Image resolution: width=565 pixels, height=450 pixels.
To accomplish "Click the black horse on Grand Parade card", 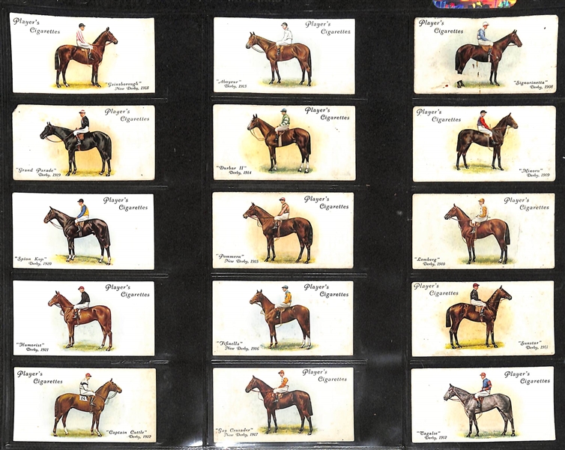I will (76, 148).
